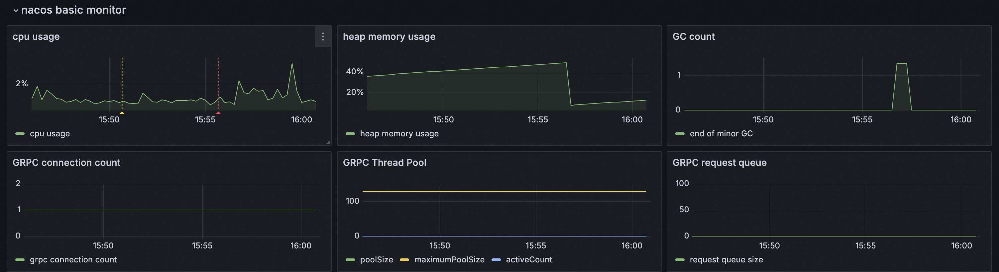Click the minor GC peak in GC count
The height and width of the screenshot is (272, 999).
(902, 63)
